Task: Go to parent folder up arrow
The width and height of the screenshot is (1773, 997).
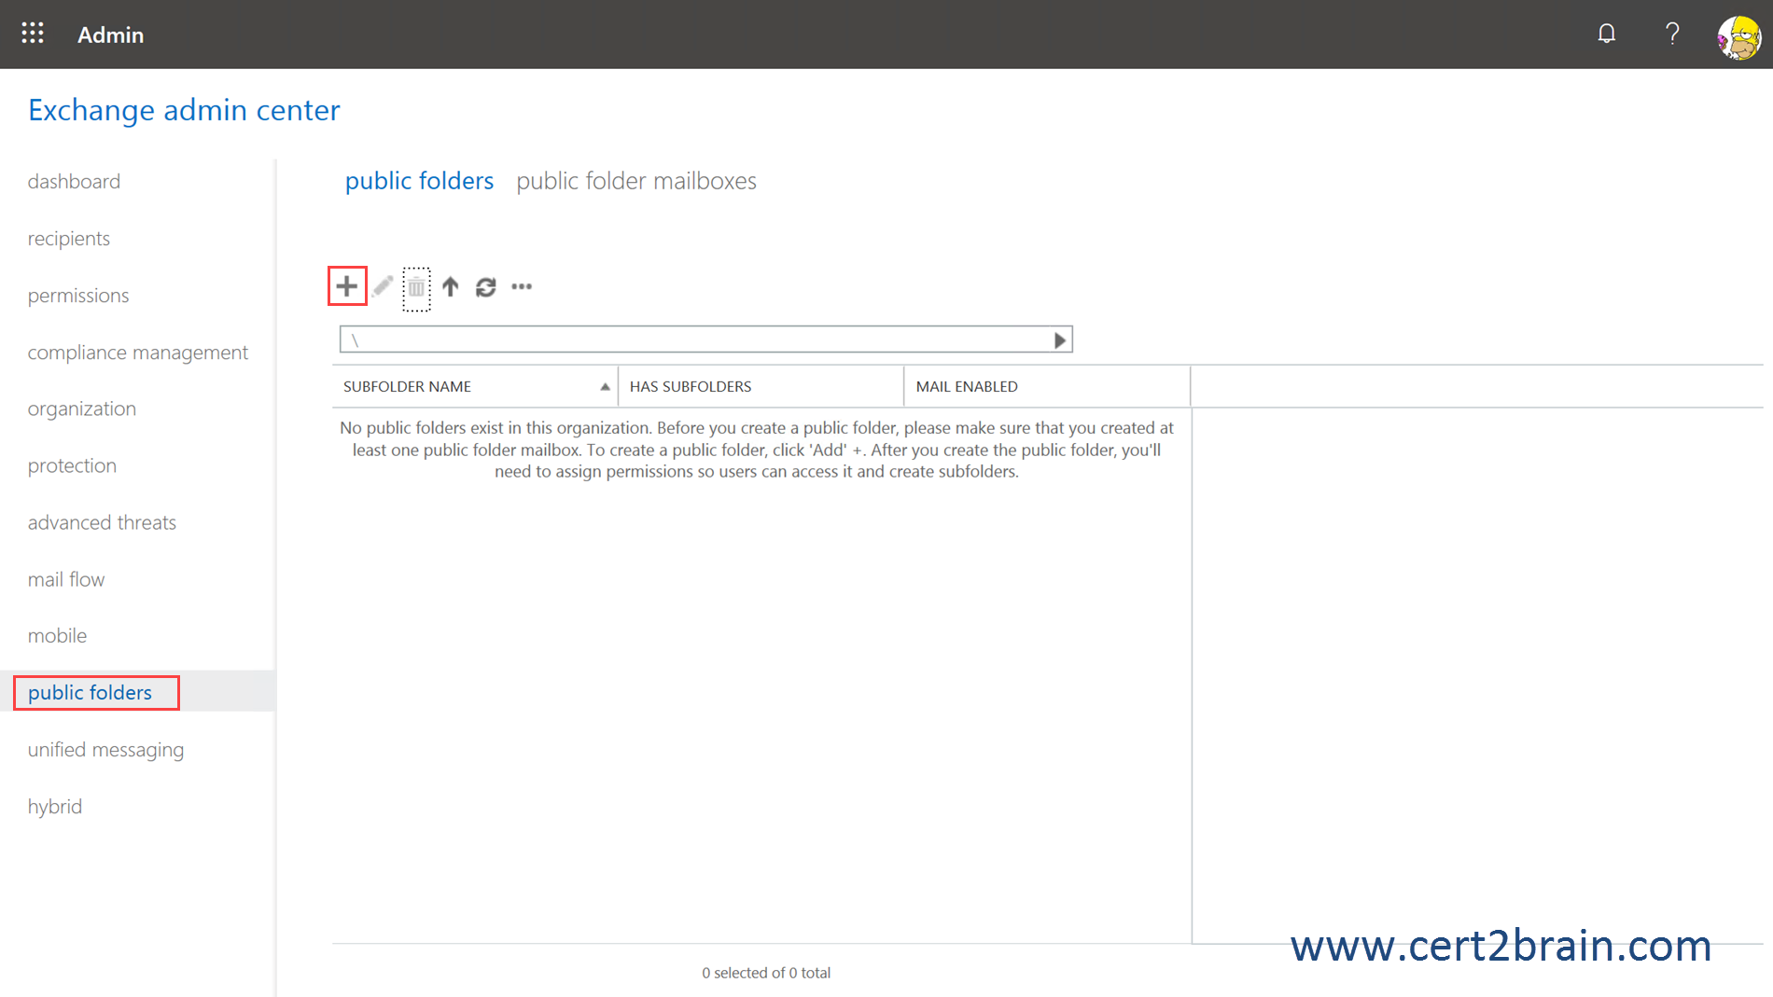Action: click(x=451, y=286)
